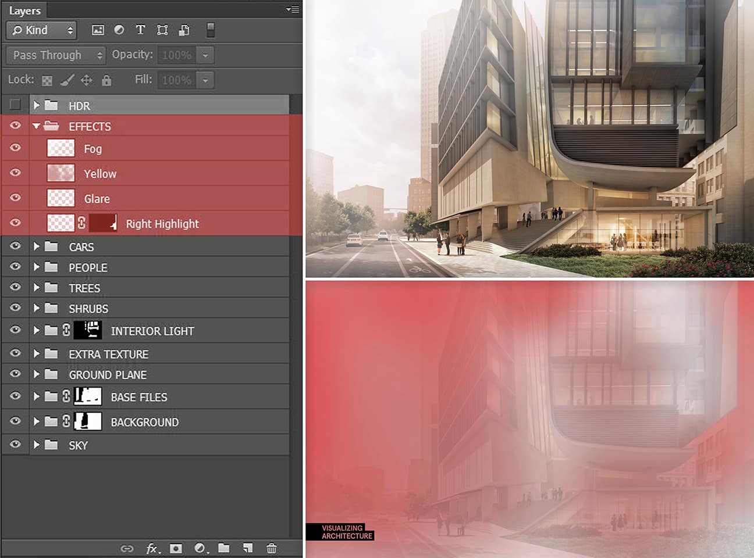Open the Opacity slider dropdown arrow
This screenshot has width=754, height=558.
coord(205,55)
